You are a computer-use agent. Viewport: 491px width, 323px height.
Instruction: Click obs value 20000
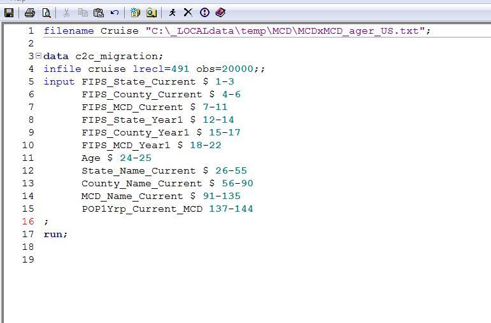click(238, 69)
